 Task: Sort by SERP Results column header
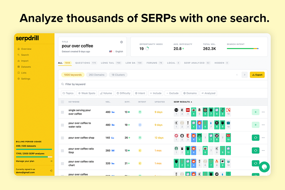(183, 102)
